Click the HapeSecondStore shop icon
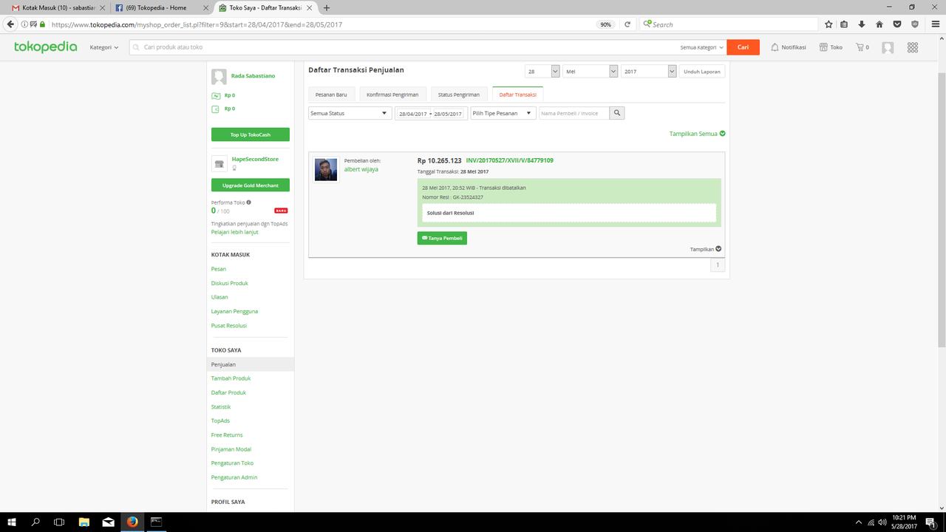This screenshot has width=946, height=532. click(219, 163)
